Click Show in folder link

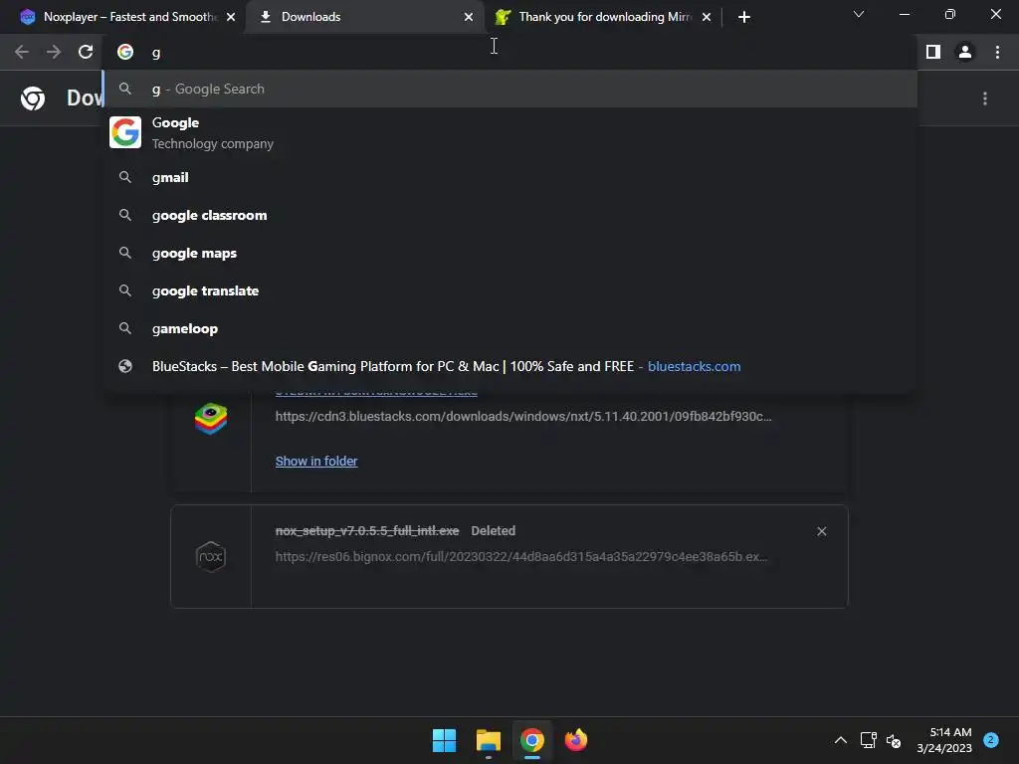point(316,462)
